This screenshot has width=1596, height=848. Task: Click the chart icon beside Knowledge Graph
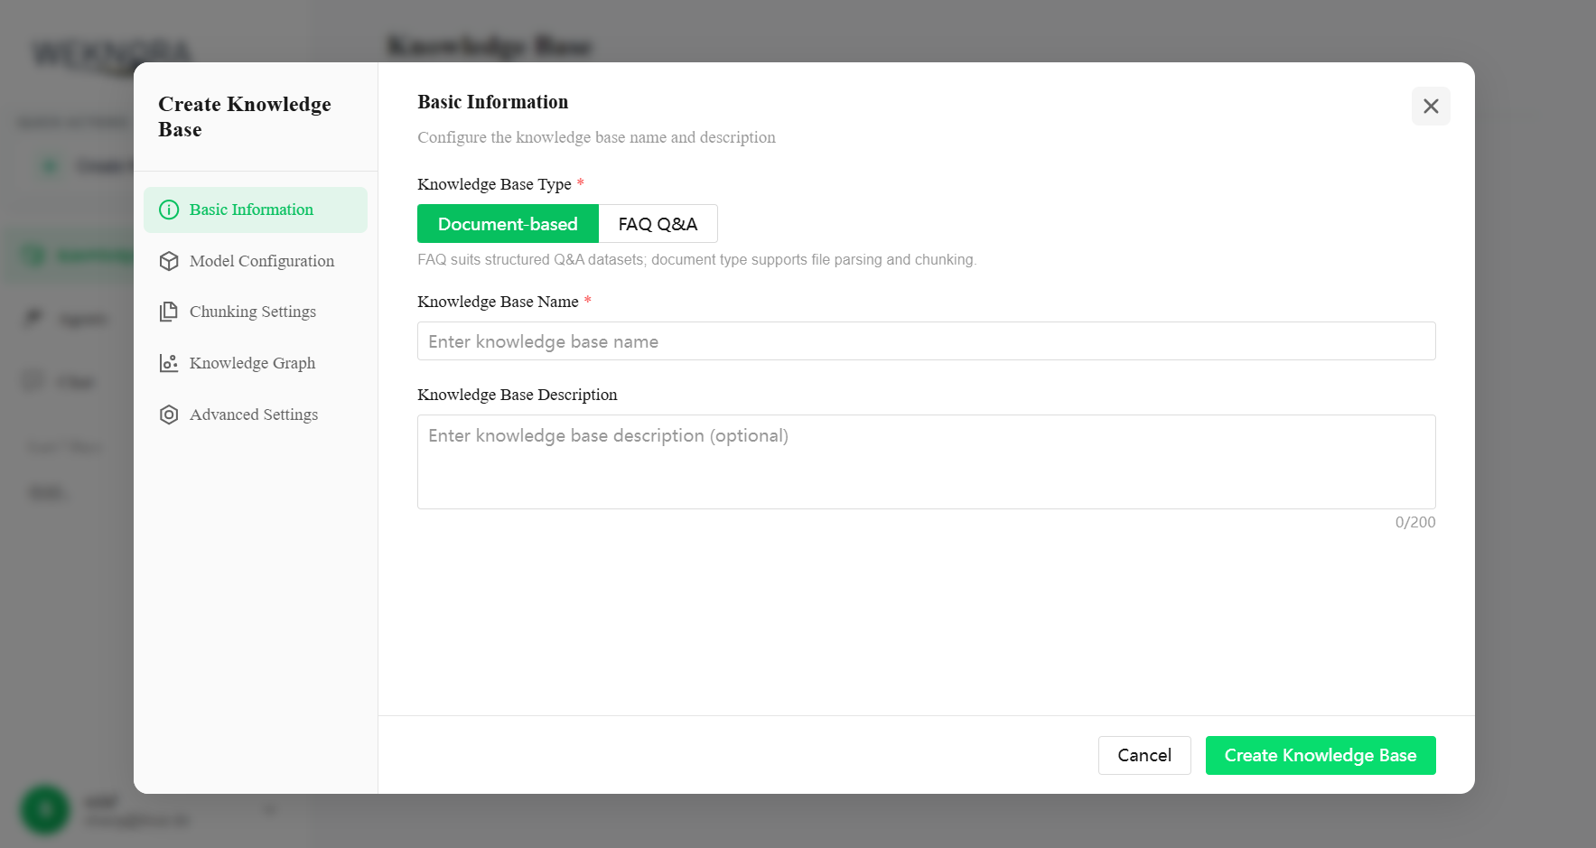(170, 362)
